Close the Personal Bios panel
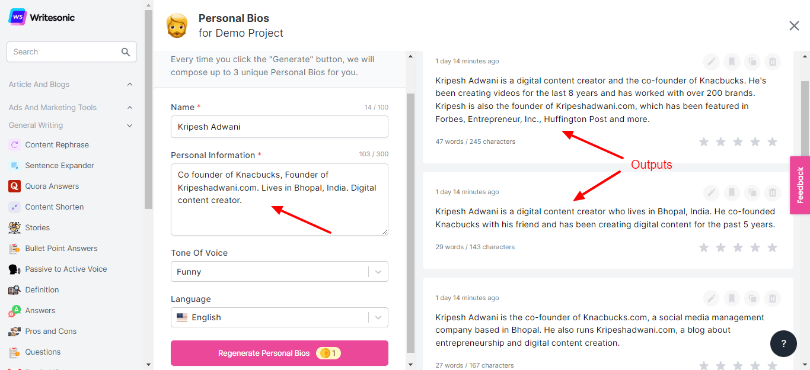Viewport: 810px width, 370px height. click(794, 25)
